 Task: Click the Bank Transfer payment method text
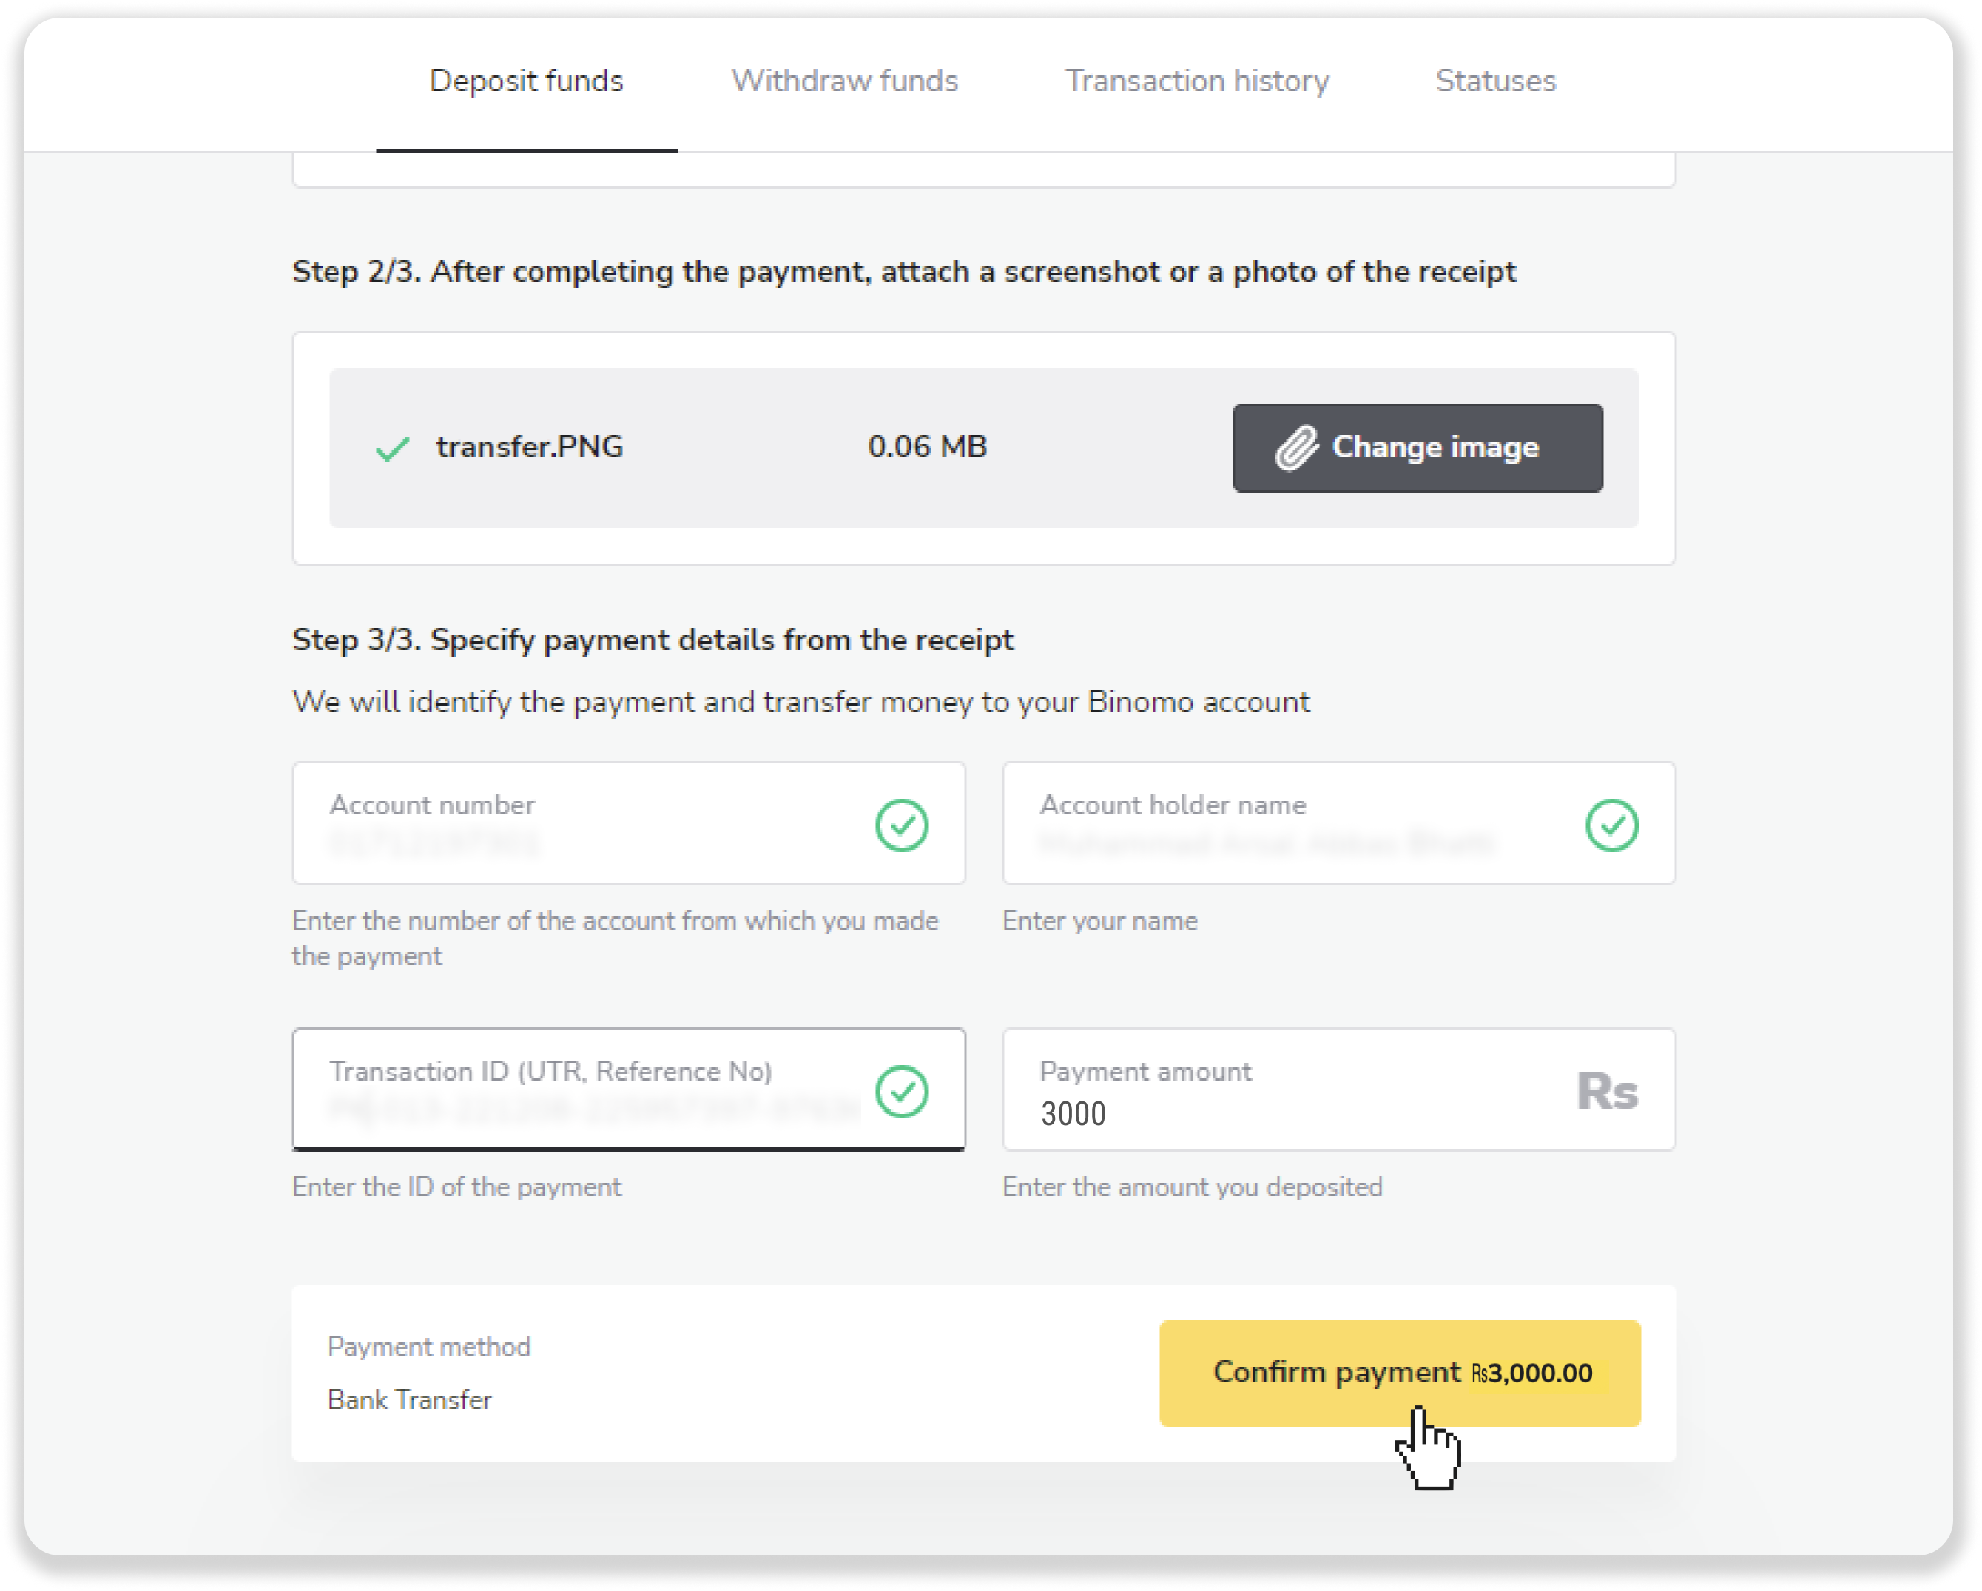pos(410,1400)
